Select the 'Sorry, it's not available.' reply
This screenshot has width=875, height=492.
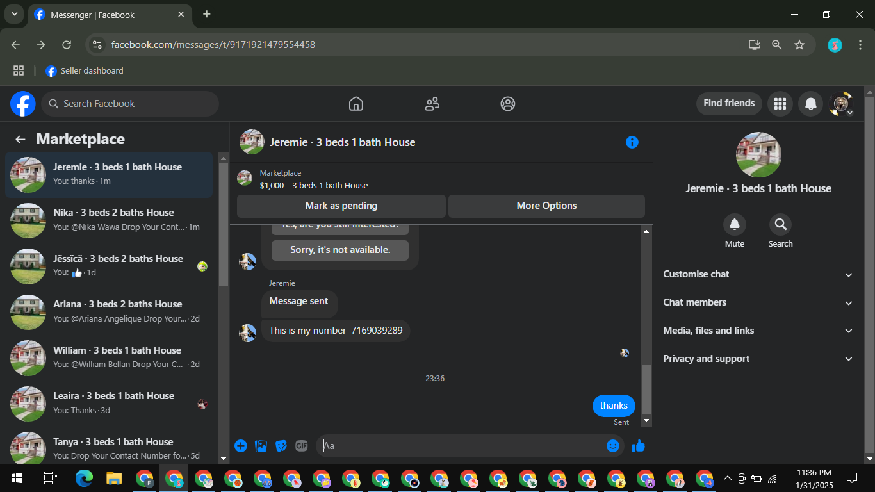point(340,250)
